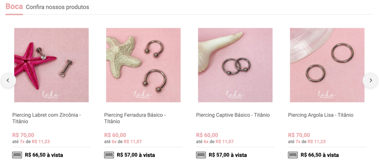Viewport: 379px width, 164px height.
Task: Click Confira nossos produtos subtitle text
Action: [x=57, y=7]
